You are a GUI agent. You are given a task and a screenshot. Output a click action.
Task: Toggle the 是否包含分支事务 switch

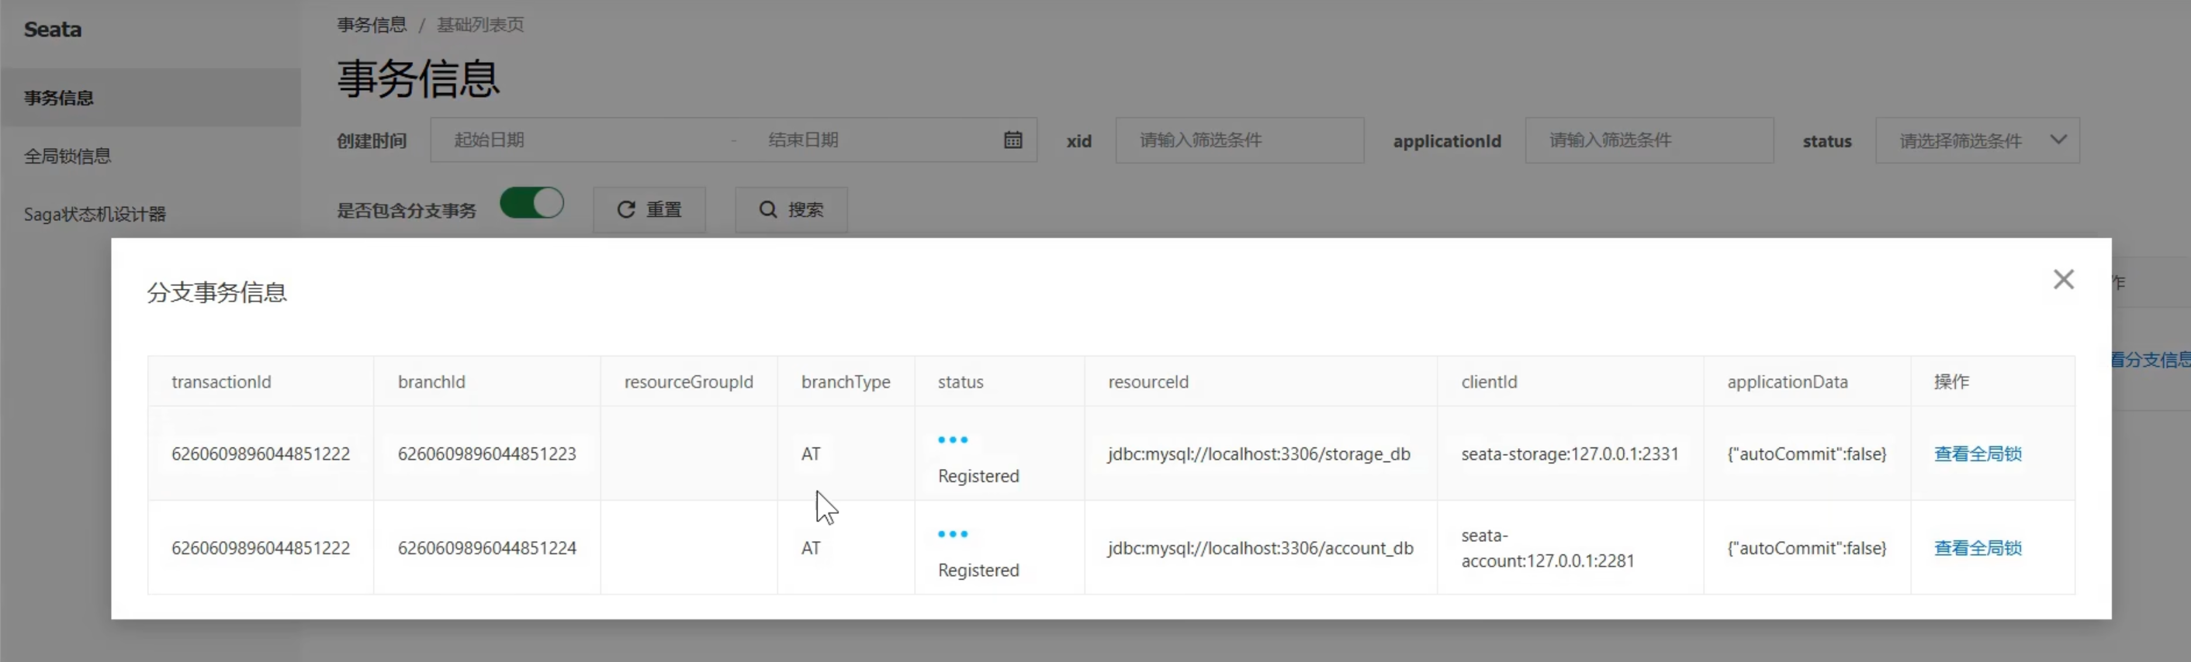pyautogui.click(x=531, y=204)
